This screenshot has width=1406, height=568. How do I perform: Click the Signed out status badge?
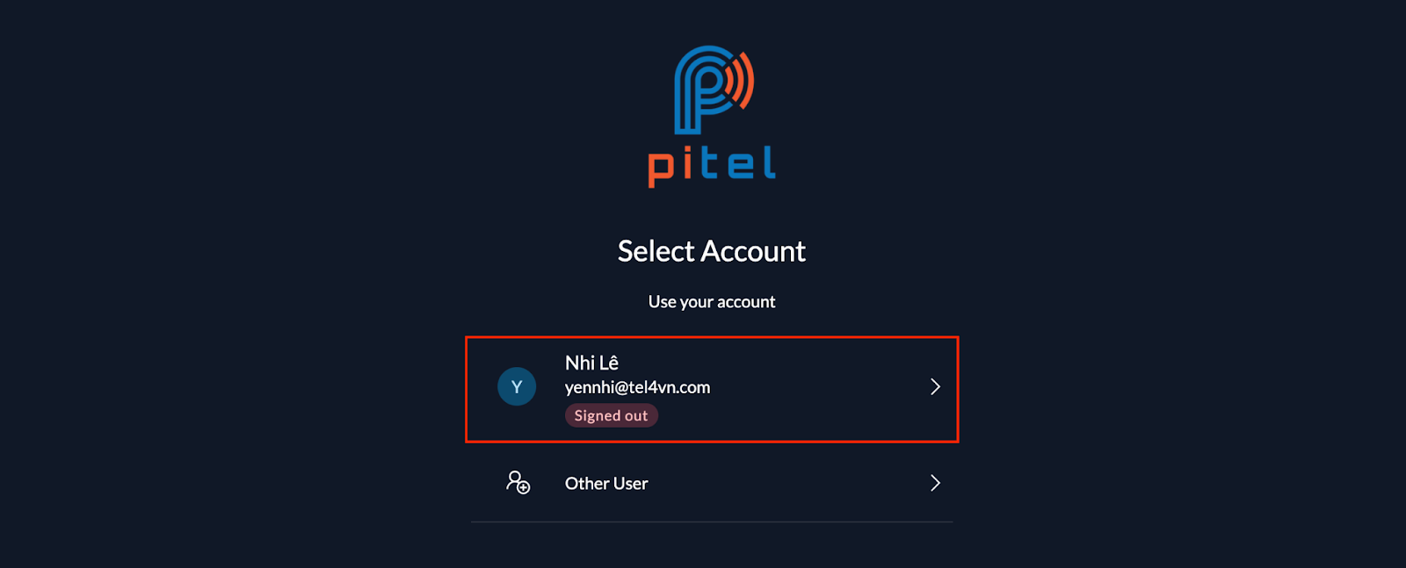(x=611, y=415)
